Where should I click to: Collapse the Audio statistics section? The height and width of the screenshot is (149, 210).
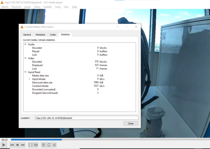pyautogui.click(x=25, y=44)
